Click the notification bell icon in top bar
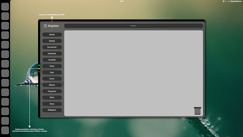 pyautogui.click(x=226, y=1)
